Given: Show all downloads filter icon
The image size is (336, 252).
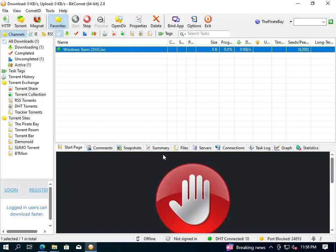Looking at the screenshot, I should 59,34.
